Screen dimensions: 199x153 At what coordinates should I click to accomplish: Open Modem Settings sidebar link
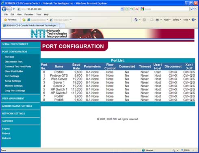13,86
